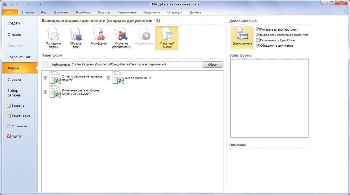Uncheck Вывод всех открытых документов
Screen dimensions: 350x195
coord(258,35)
